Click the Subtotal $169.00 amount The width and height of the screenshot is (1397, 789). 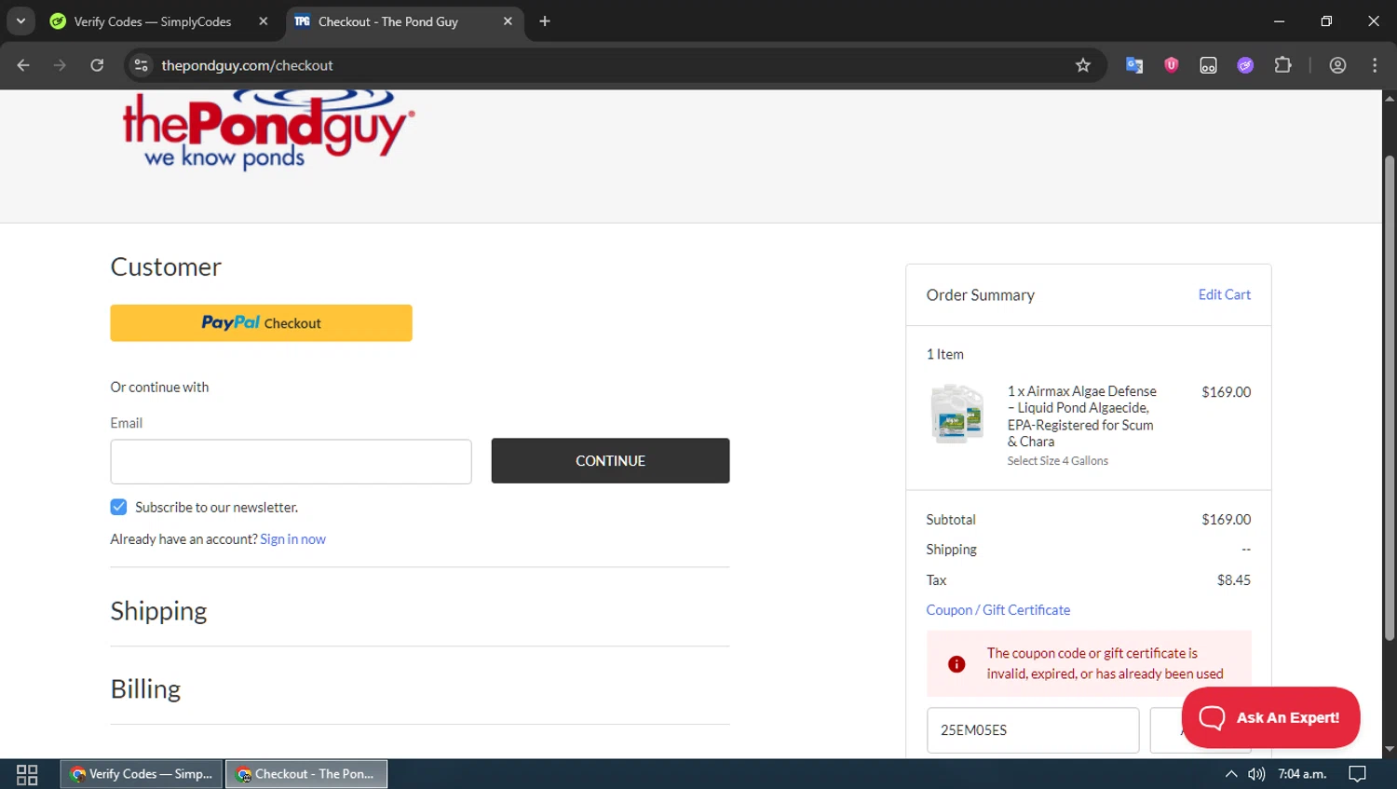click(1226, 520)
